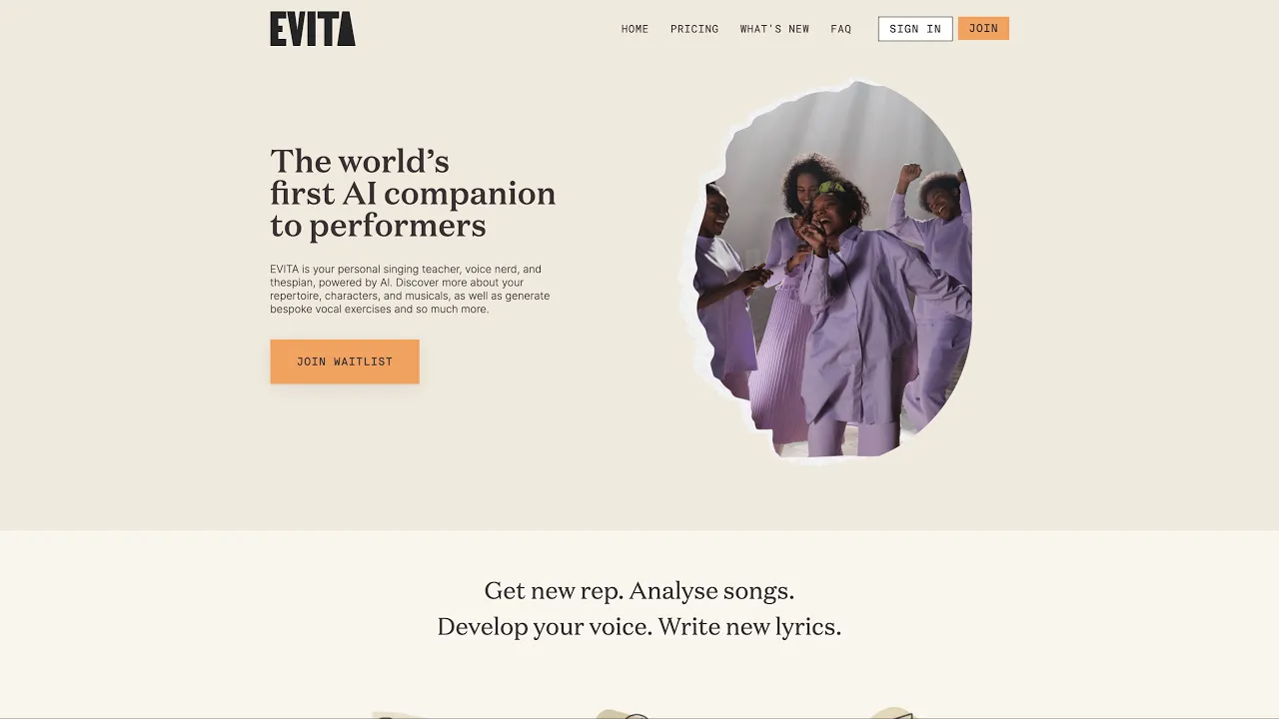This screenshot has width=1279, height=719.
Task: Click the orange Join button in navbar
Action: coord(983,28)
